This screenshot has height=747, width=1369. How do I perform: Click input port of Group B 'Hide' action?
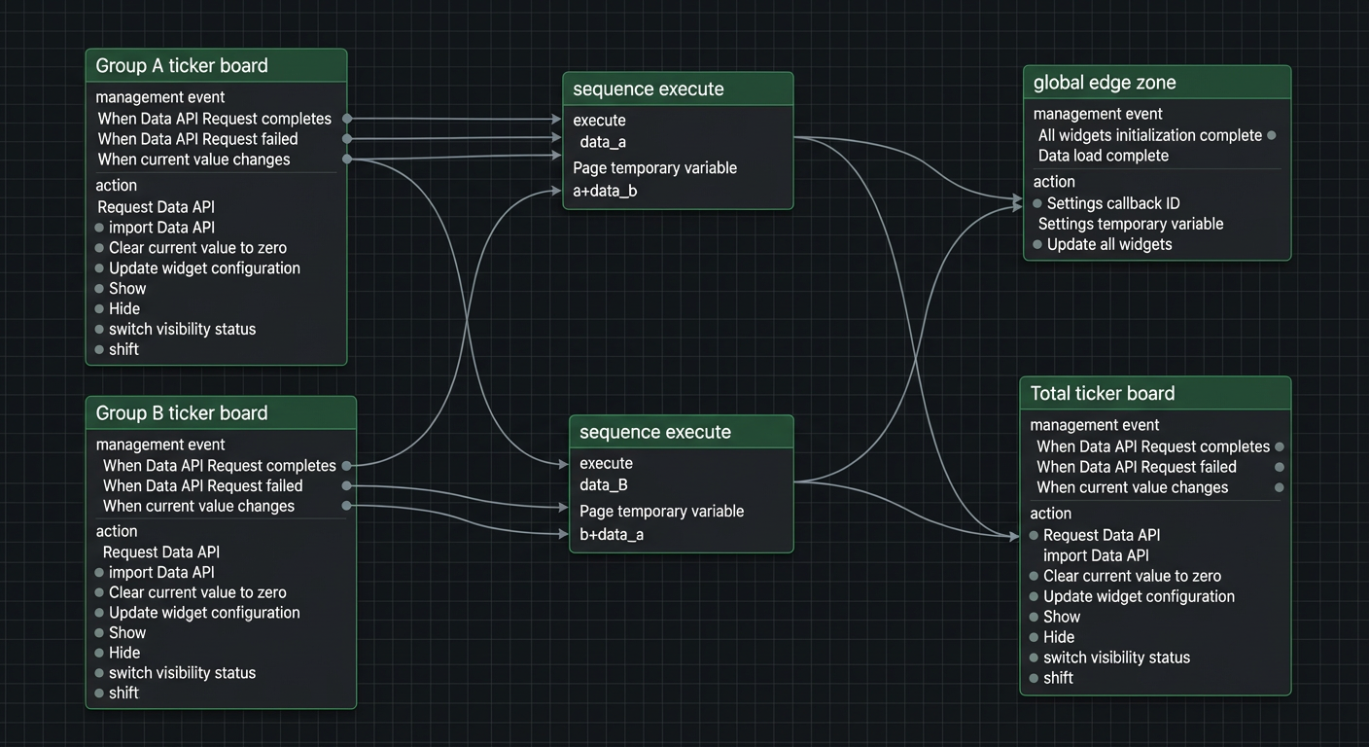pos(99,653)
